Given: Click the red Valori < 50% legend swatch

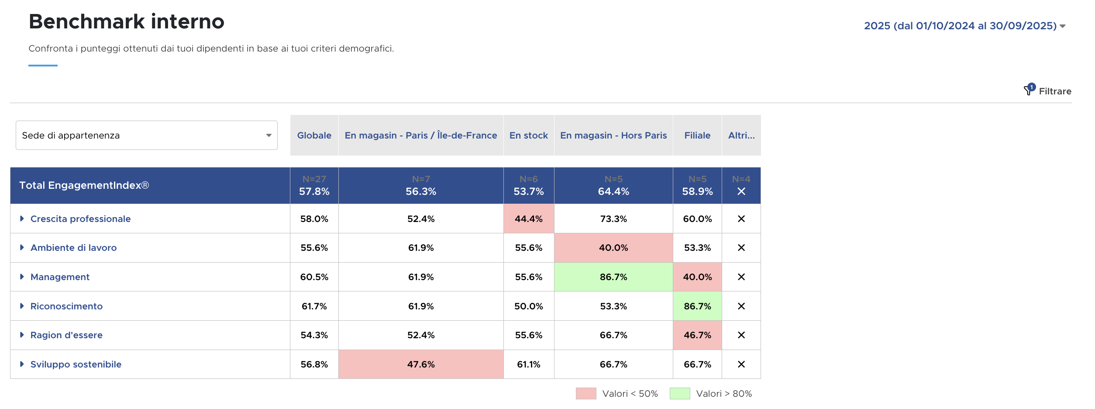Looking at the screenshot, I should pos(585,394).
